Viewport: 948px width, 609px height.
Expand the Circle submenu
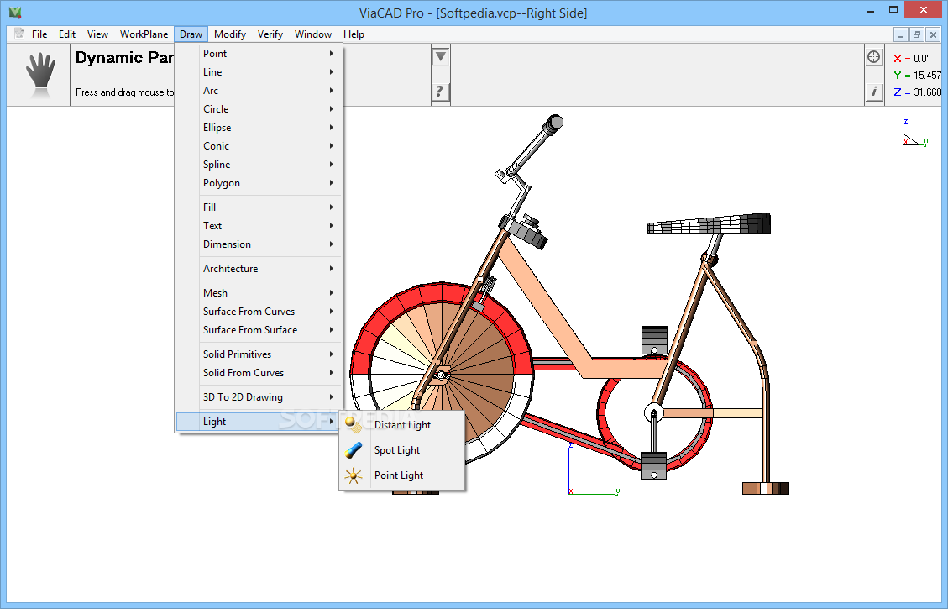[259, 109]
